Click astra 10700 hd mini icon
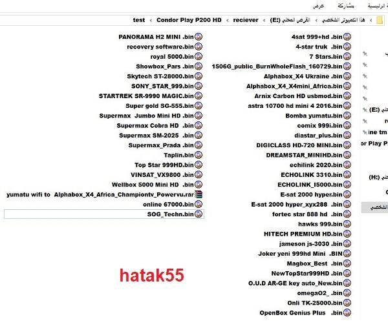388x328 pixels. tap(347, 106)
